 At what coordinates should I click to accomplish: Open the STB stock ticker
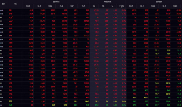coord(10,14)
